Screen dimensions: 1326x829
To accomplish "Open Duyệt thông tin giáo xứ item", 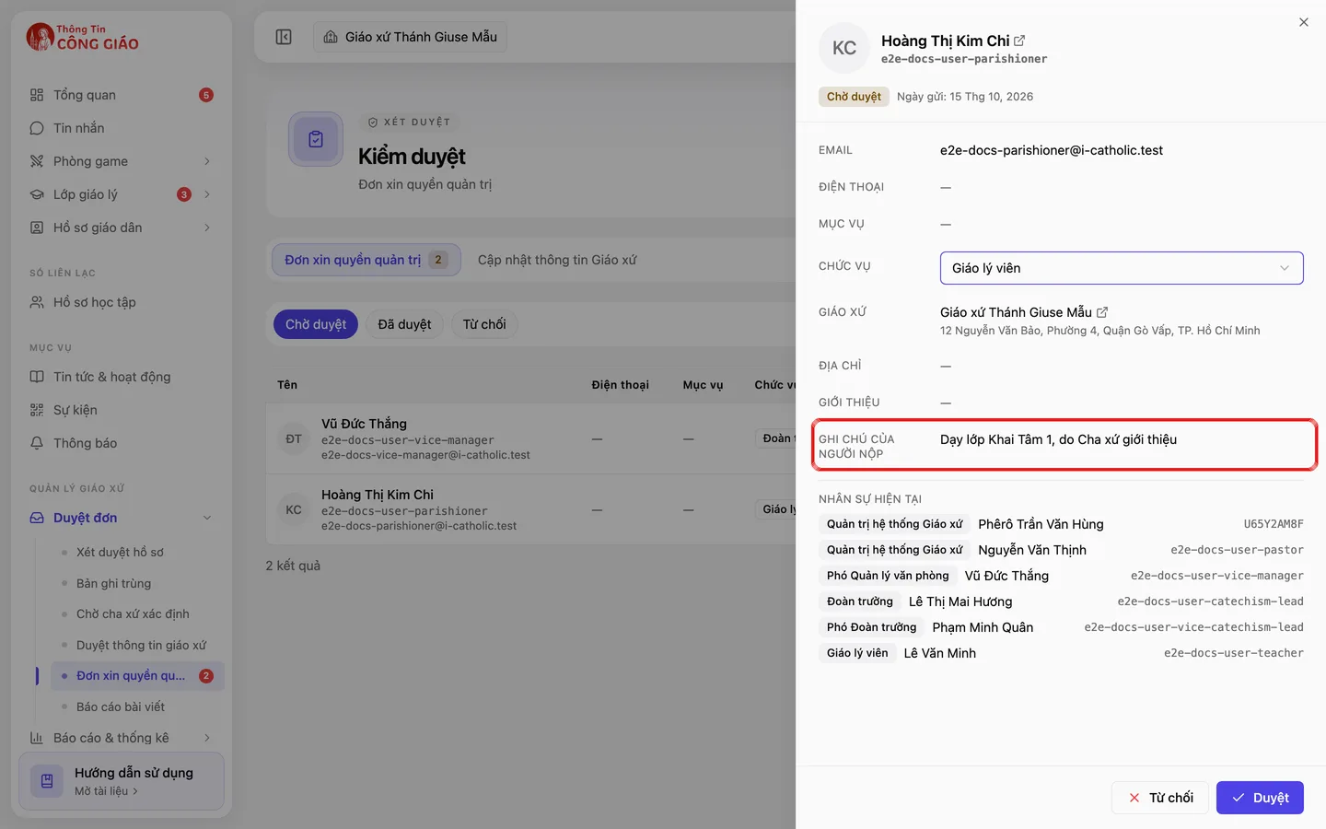I will (141, 645).
